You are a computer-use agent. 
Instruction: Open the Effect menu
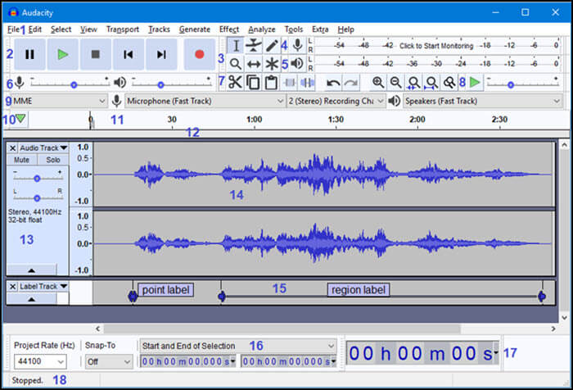point(229,29)
